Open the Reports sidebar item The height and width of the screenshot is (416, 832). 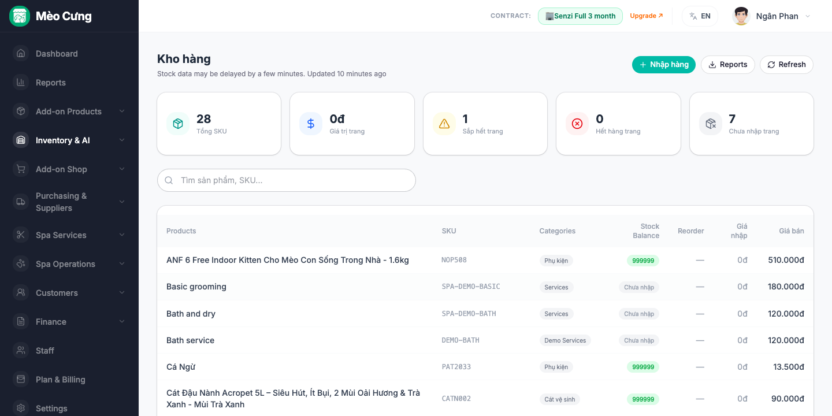tap(69, 82)
